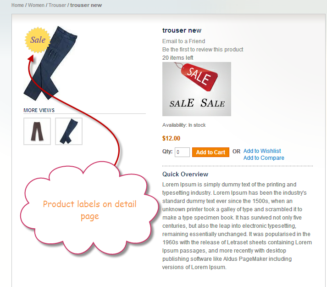This screenshot has width=327, height=287.
Task: Open the Women breadcrumb category
Action: (x=36, y=5)
